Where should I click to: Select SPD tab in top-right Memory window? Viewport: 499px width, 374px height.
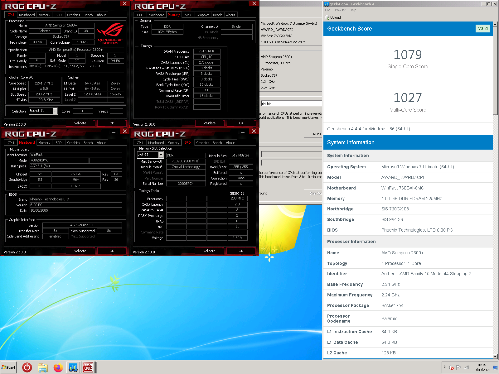click(188, 15)
